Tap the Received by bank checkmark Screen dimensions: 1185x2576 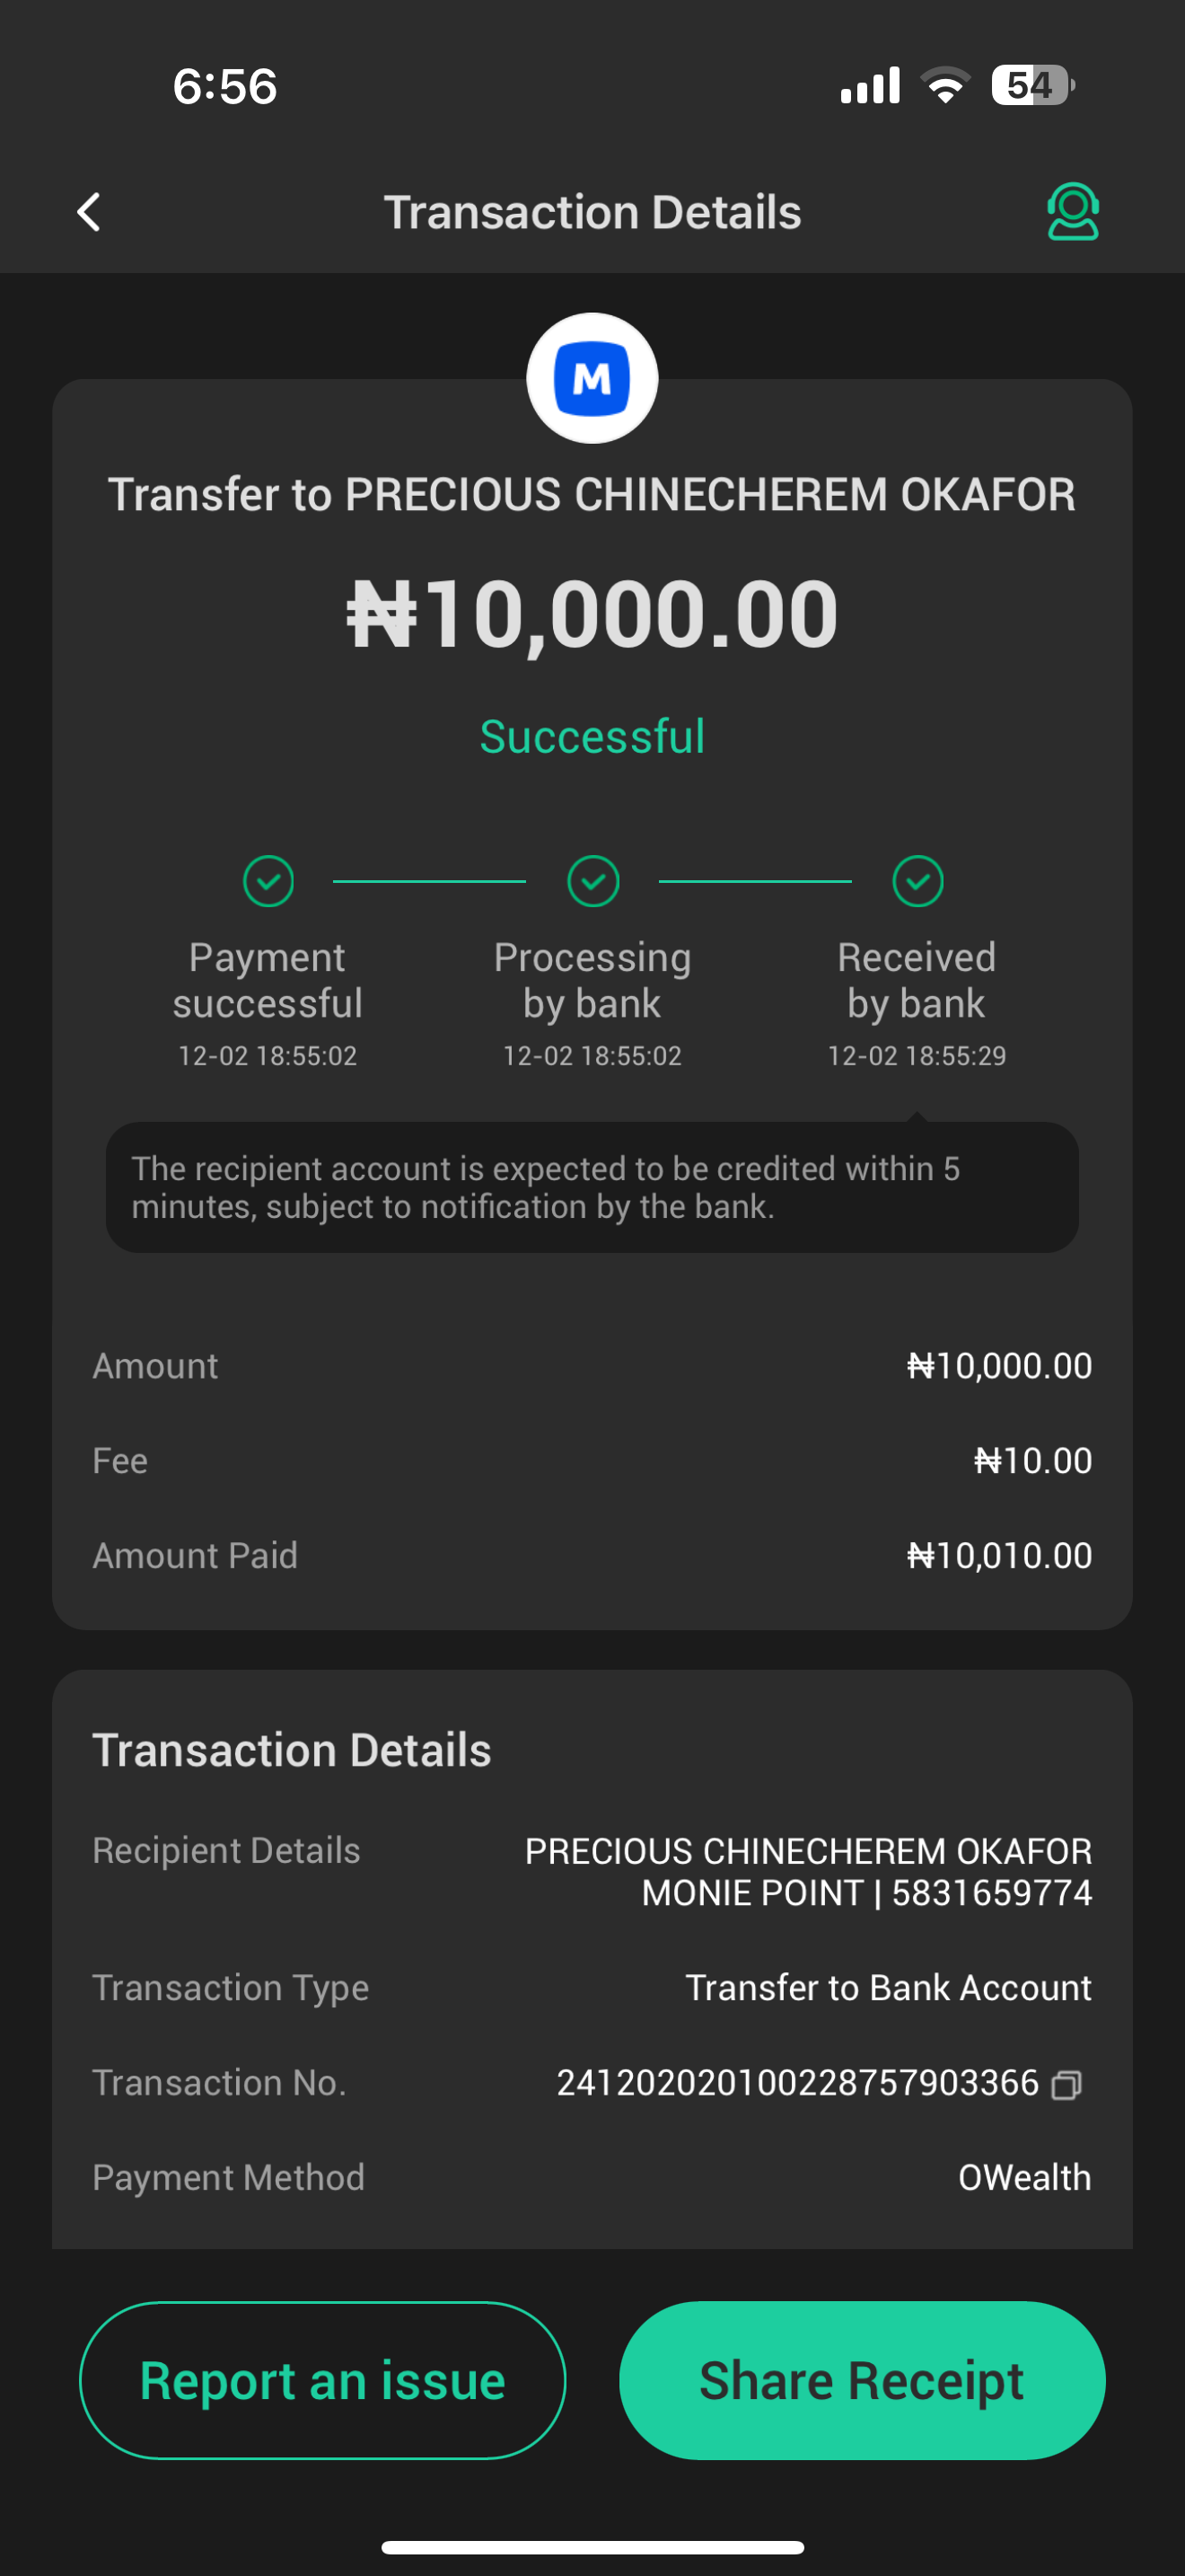[x=917, y=881]
